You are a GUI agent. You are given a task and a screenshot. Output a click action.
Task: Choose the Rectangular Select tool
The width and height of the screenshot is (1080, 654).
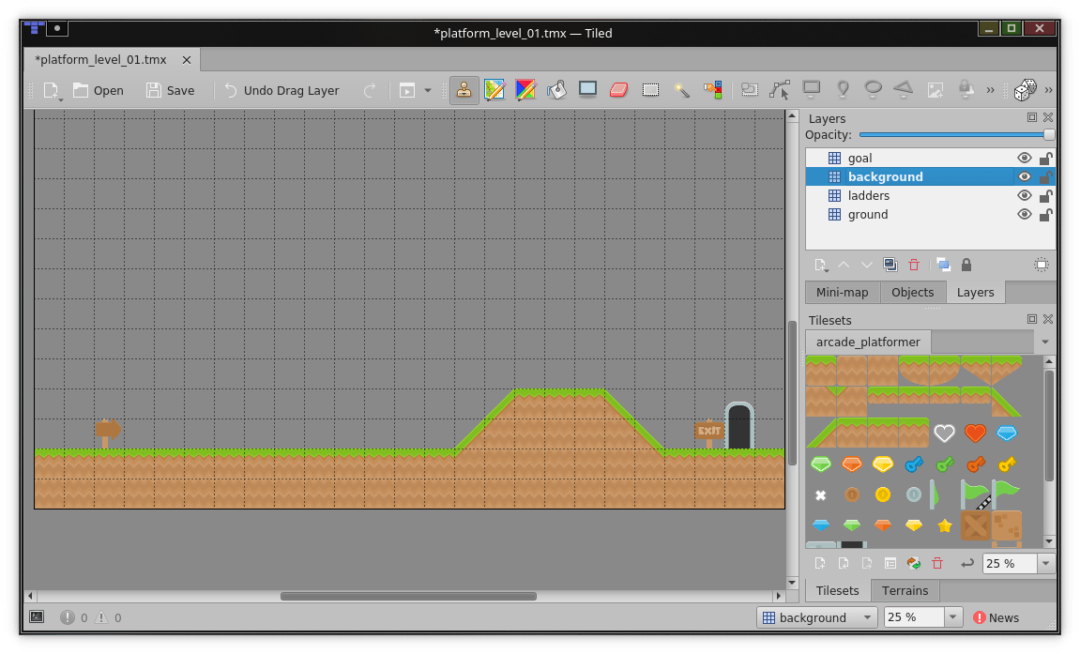pyautogui.click(x=650, y=89)
